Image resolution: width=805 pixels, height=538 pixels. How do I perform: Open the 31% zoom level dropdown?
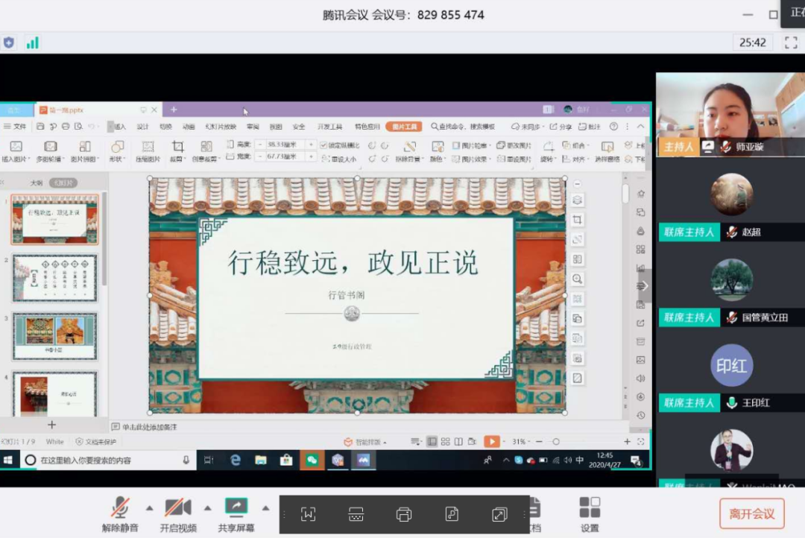coord(521,441)
